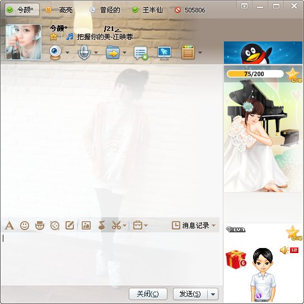This screenshot has width=304, height=304.
Task: Switch to the 505806 chat tab
Action: click(x=190, y=10)
